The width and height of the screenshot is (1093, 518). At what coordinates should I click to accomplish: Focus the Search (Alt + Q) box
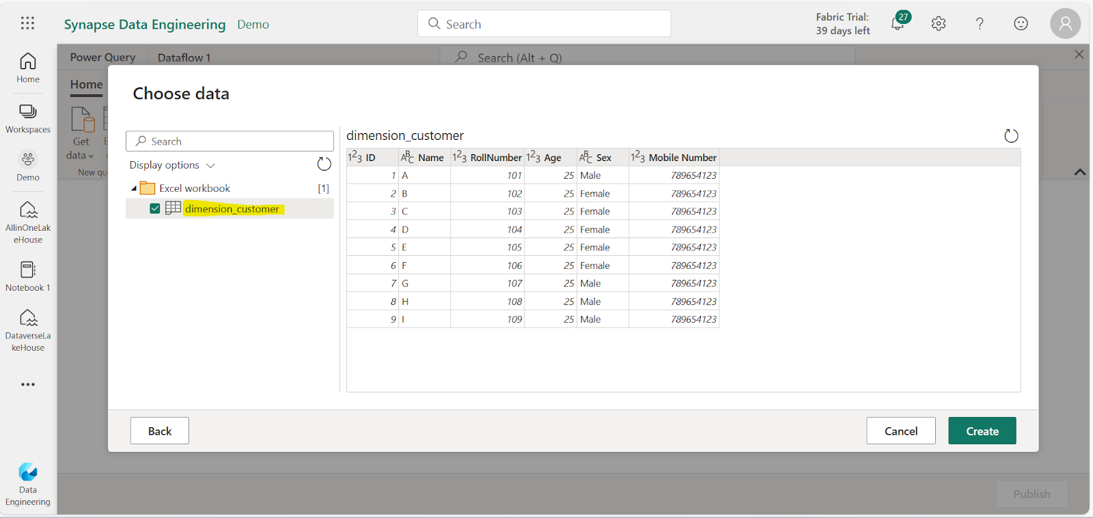click(x=647, y=57)
